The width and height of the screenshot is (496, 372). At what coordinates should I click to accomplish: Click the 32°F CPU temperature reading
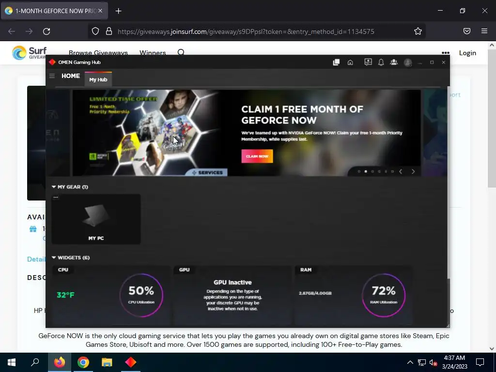click(x=65, y=295)
